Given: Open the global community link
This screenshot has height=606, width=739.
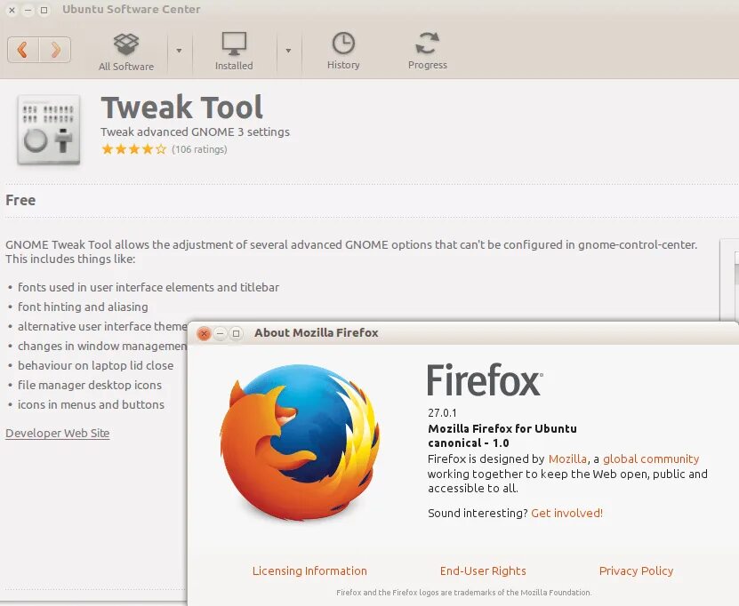Looking at the screenshot, I should [651, 459].
